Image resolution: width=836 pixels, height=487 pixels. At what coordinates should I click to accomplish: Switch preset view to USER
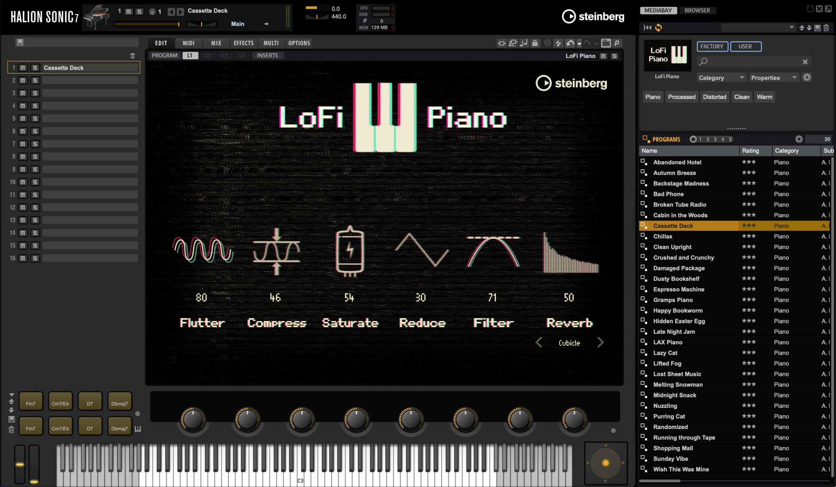pos(746,46)
